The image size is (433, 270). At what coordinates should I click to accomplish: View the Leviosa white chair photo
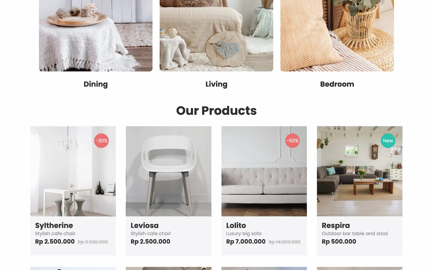point(169,171)
